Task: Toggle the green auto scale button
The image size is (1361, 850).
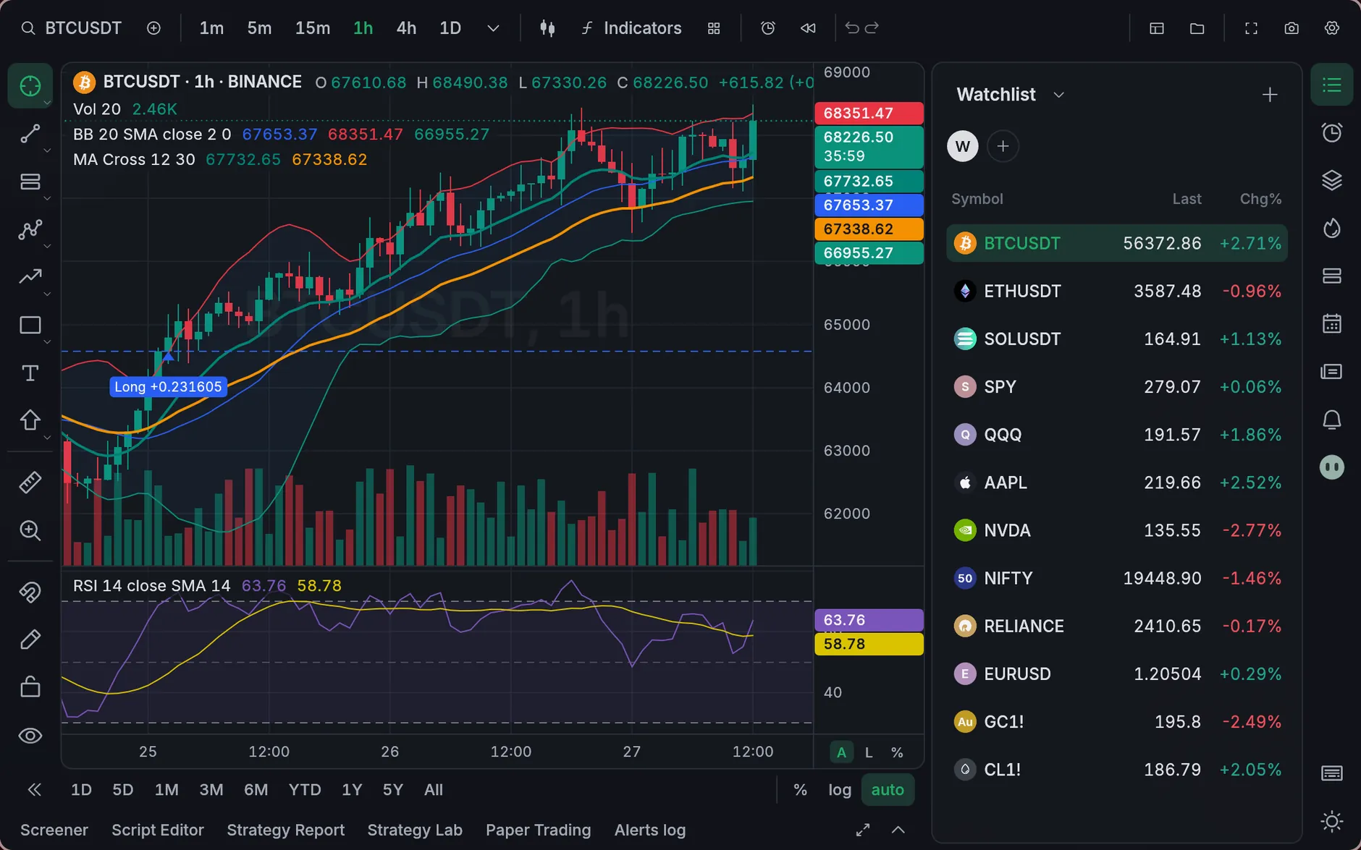Action: point(888,790)
